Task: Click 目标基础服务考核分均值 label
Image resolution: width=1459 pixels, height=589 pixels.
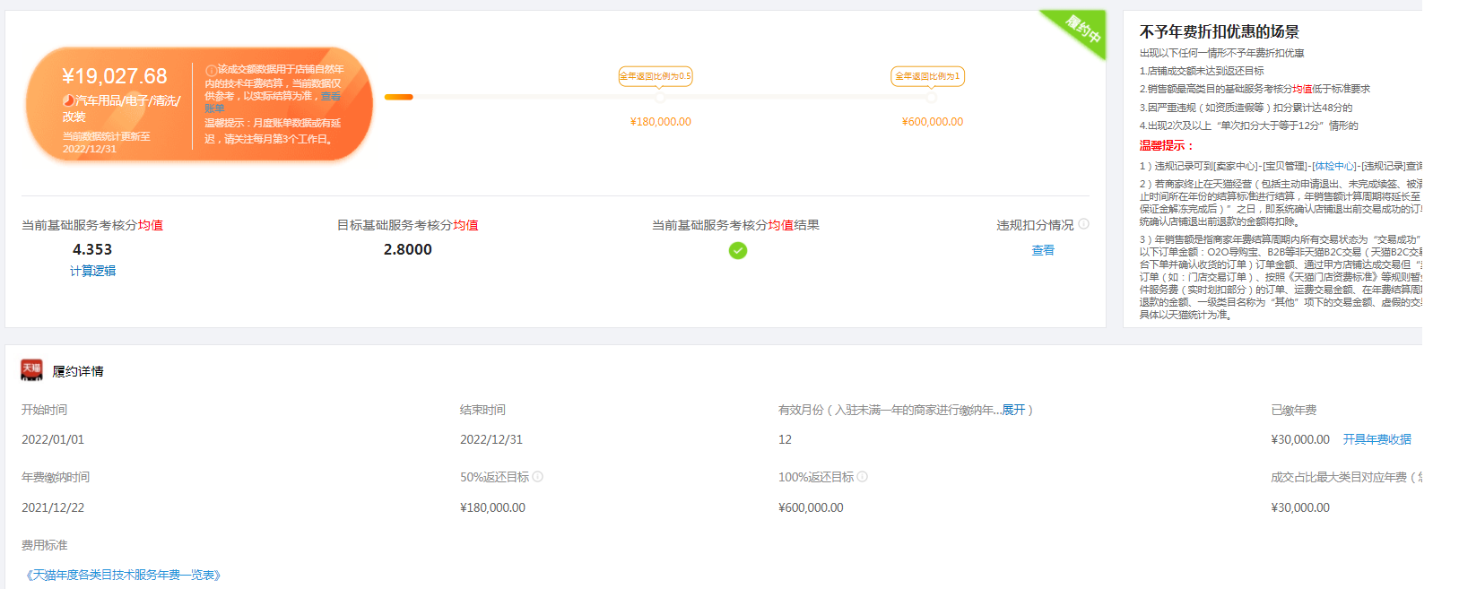Action: click(x=408, y=225)
